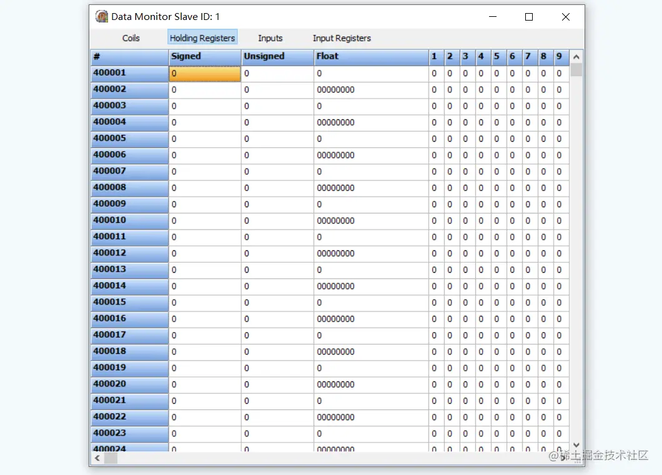Click the vertical scrollbar thumb
Viewport: 662px width, 475px height.
coord(576,70)
